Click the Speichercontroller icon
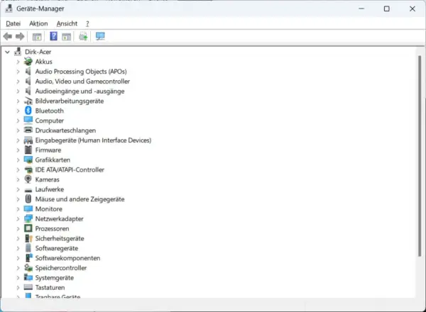Screen dimensions: 426x312 tap(28, 268)
